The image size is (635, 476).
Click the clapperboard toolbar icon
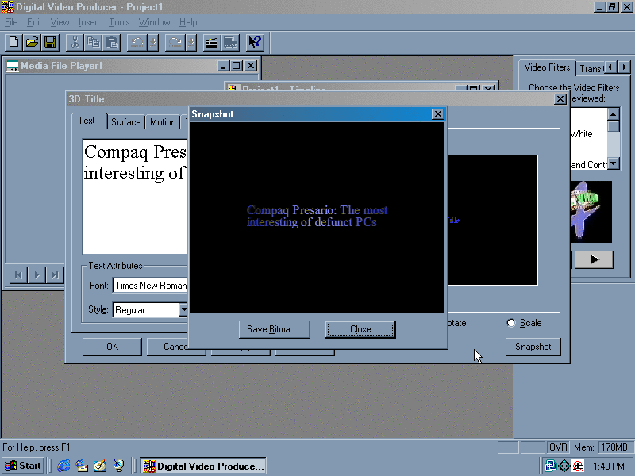click(x=212, y=42)
